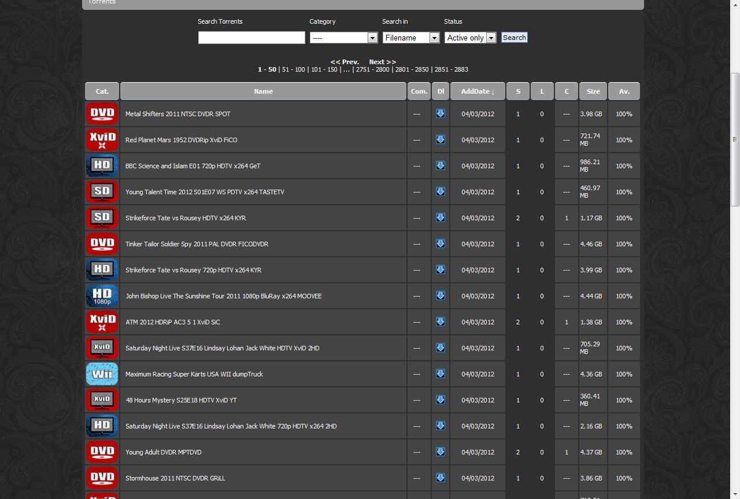The width and height of the screenshot is (740, 499).
Task: Click the page vertical scrollbar thumb
Action: coord(735,139)
